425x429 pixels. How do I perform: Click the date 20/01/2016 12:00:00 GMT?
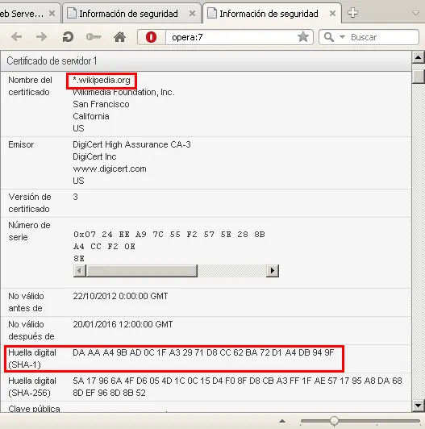pos(123,324)
